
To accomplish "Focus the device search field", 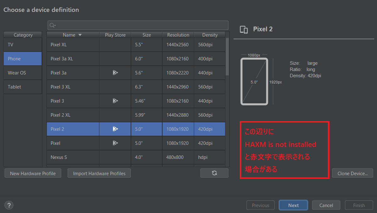I will pyautogui.click(x=138, y=25).
